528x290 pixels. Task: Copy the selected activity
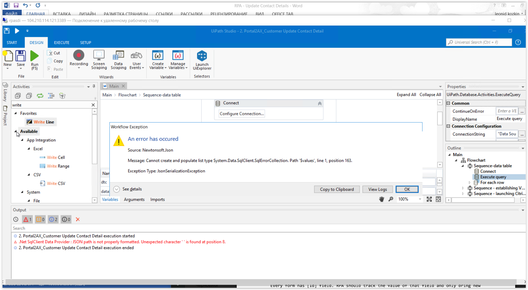(55, 61)
